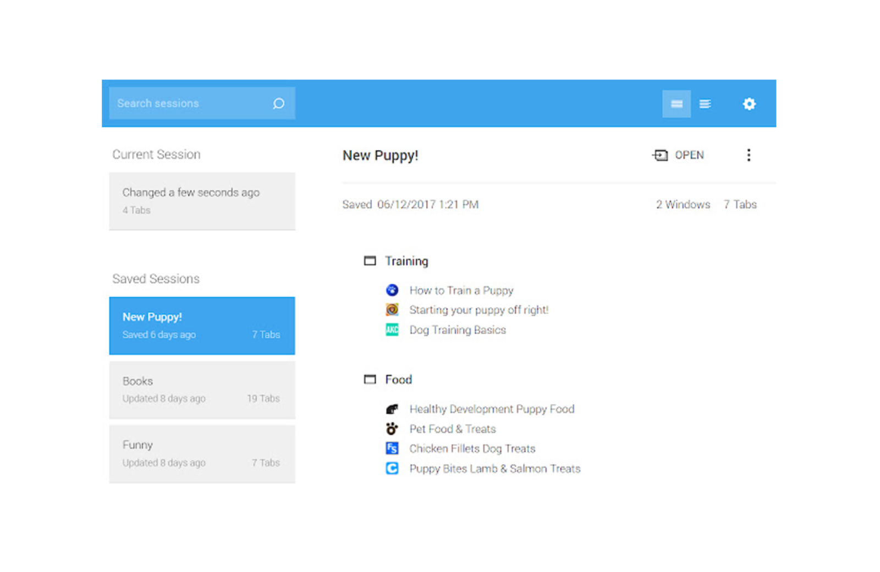This screenshot has width=880, height=572.
Task: Click the Training window icon
Action: click(x=370, y=261)
